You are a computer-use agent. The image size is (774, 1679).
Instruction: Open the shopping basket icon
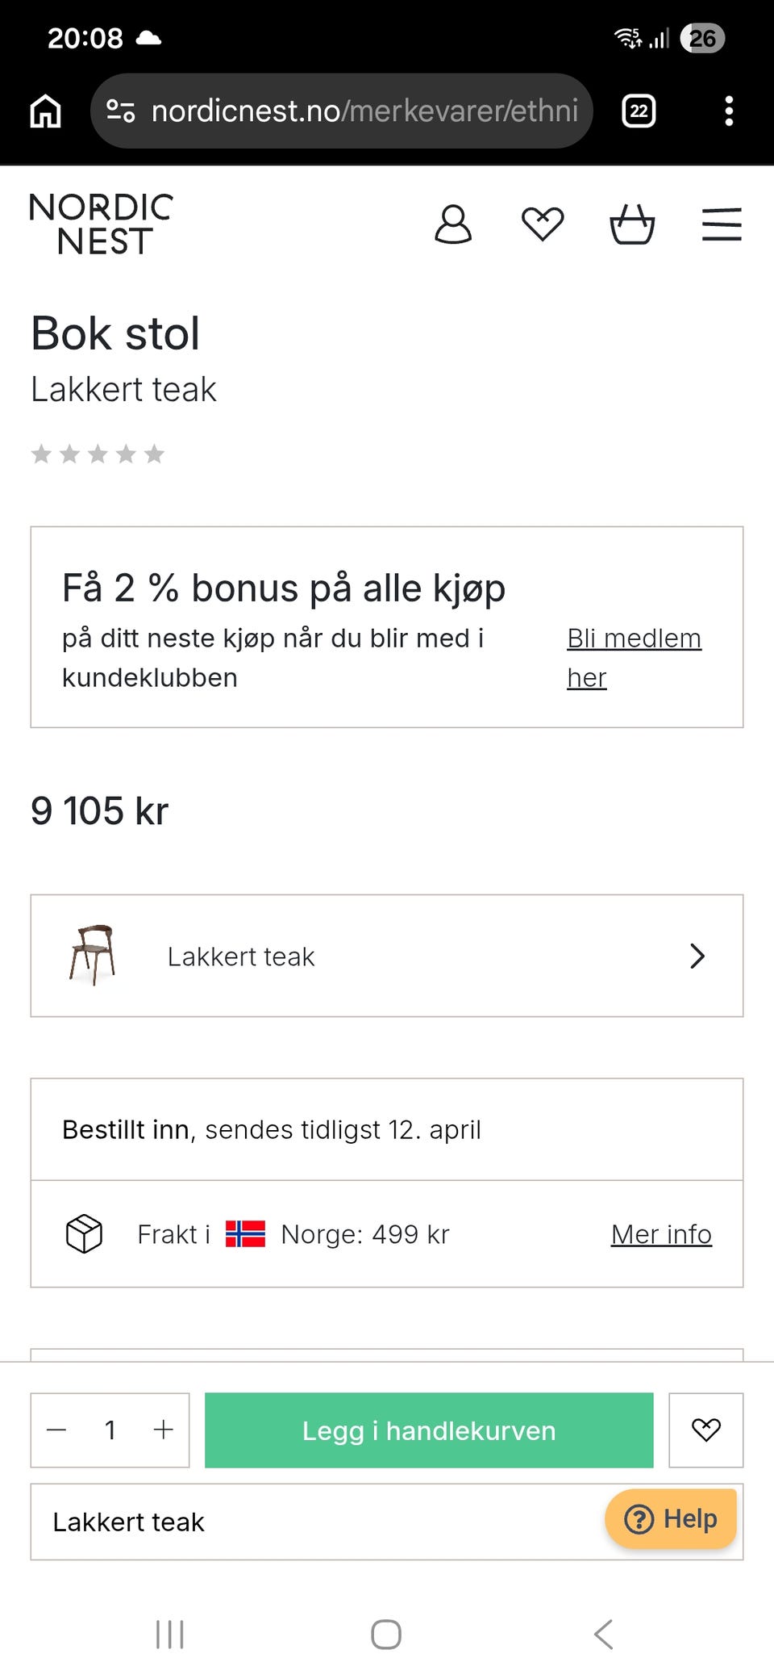click(x=632, y=224)
